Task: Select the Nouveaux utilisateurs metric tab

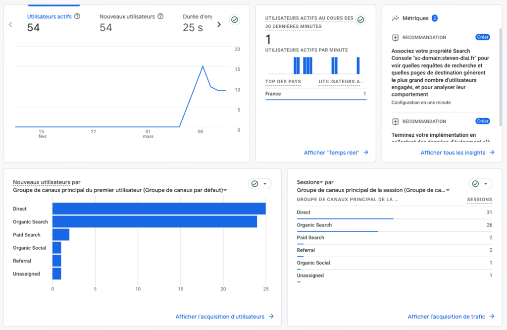Action: pyautogui.click(x=131, y=23)
